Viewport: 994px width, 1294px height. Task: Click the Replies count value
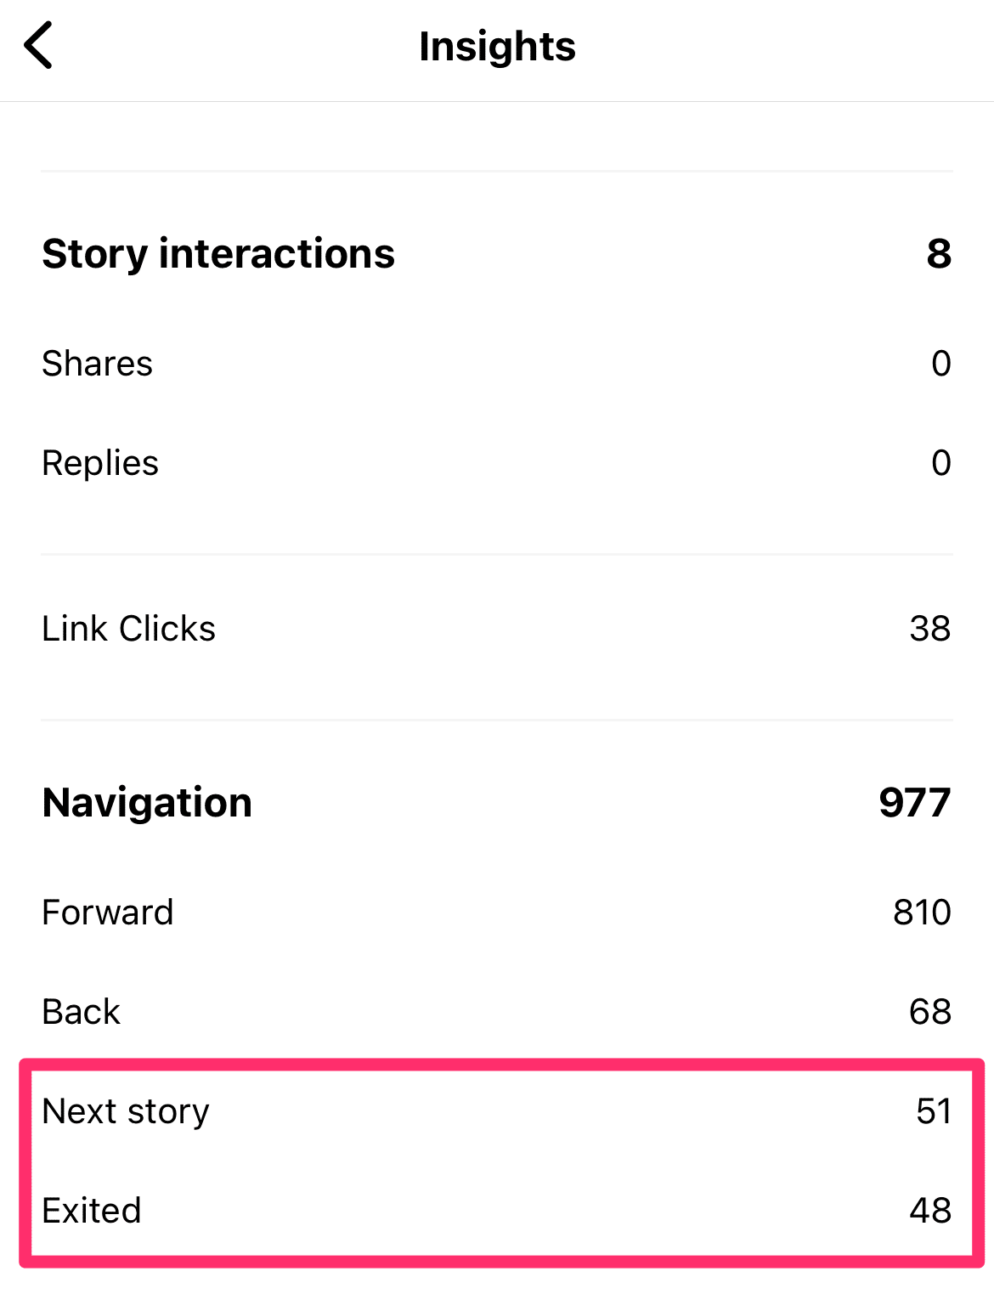point(940,463)
